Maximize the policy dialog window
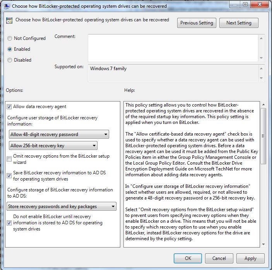This screenshot has height=270, width=272. pos(245,5)
